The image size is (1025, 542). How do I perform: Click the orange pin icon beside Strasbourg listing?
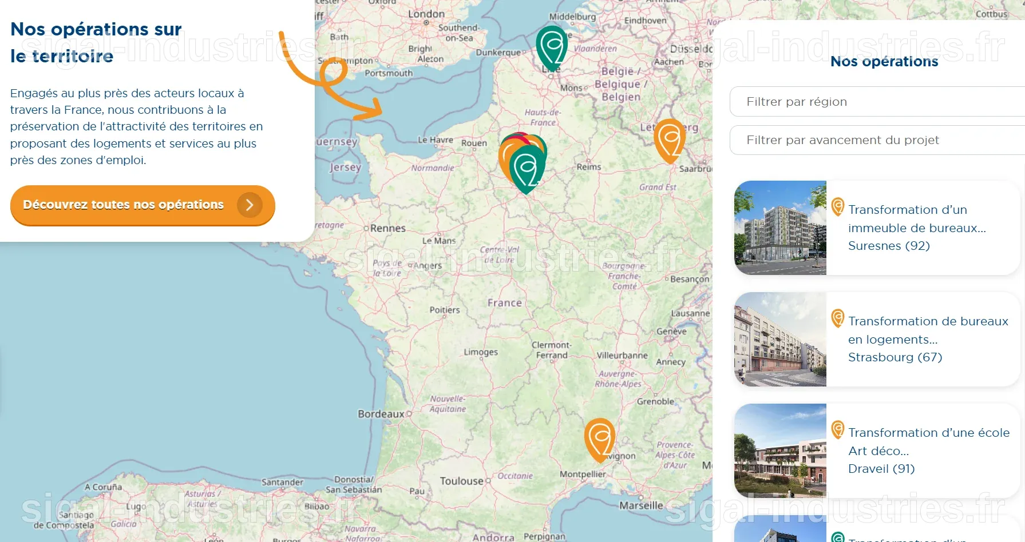pos(838,318)
